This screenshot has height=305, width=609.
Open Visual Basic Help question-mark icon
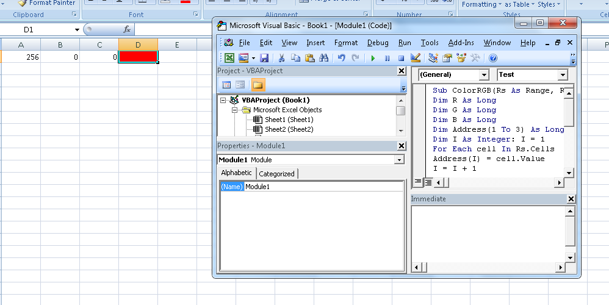pos(493,58)
